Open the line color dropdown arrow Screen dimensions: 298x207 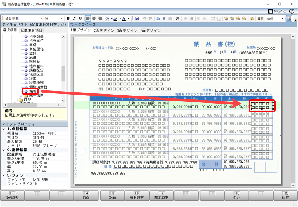120,18
